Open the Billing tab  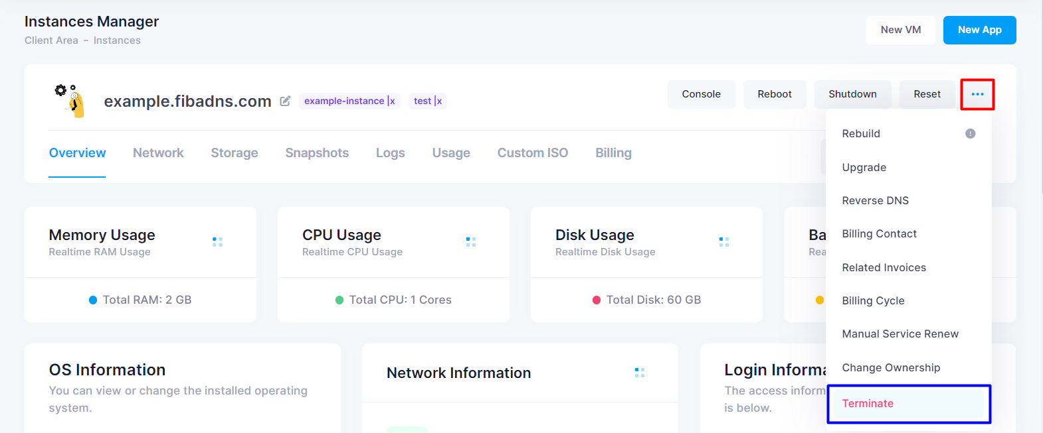613,153
